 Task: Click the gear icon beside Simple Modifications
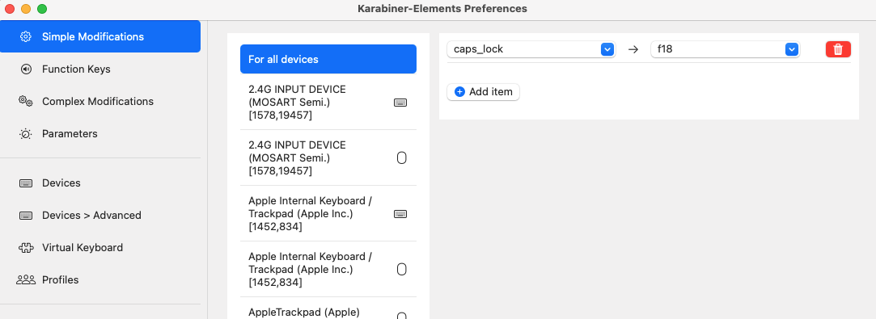tap(26, 37)
